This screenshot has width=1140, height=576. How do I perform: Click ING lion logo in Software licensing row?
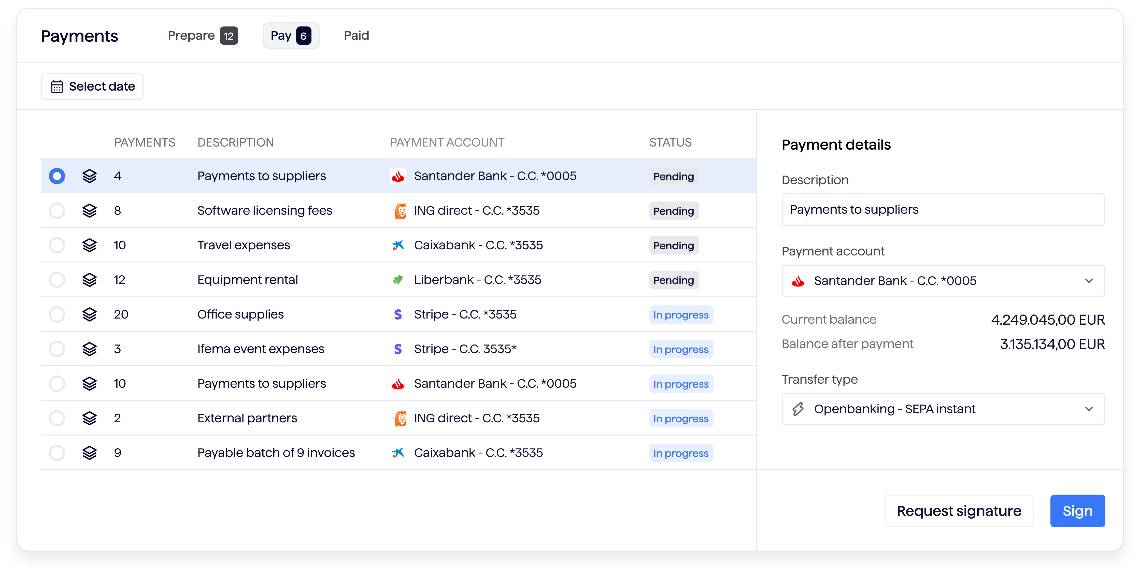point(400,211)
